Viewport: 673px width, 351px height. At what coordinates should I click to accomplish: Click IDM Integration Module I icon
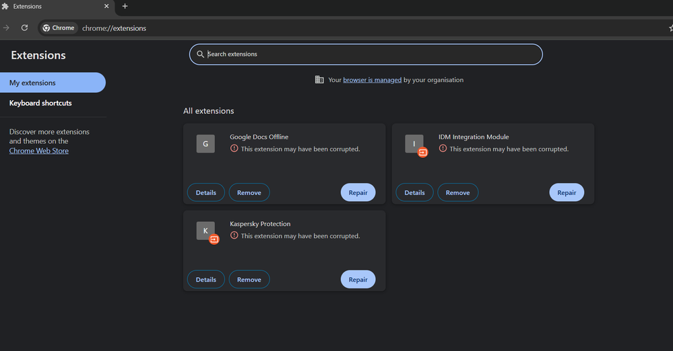[x=414, y=144]
